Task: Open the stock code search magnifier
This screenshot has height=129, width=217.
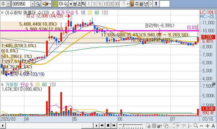Action: (38, 4)
